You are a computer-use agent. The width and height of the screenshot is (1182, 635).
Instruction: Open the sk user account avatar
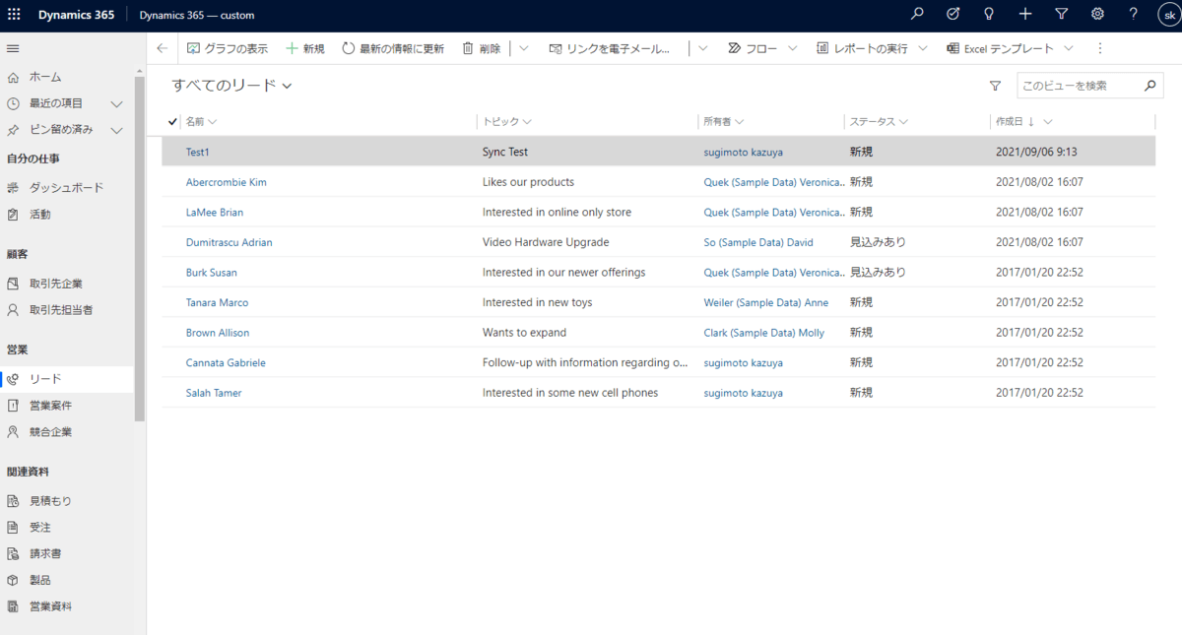[1168, 14]
